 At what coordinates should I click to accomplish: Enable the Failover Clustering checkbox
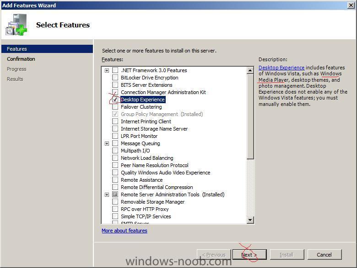coord(115,107)
